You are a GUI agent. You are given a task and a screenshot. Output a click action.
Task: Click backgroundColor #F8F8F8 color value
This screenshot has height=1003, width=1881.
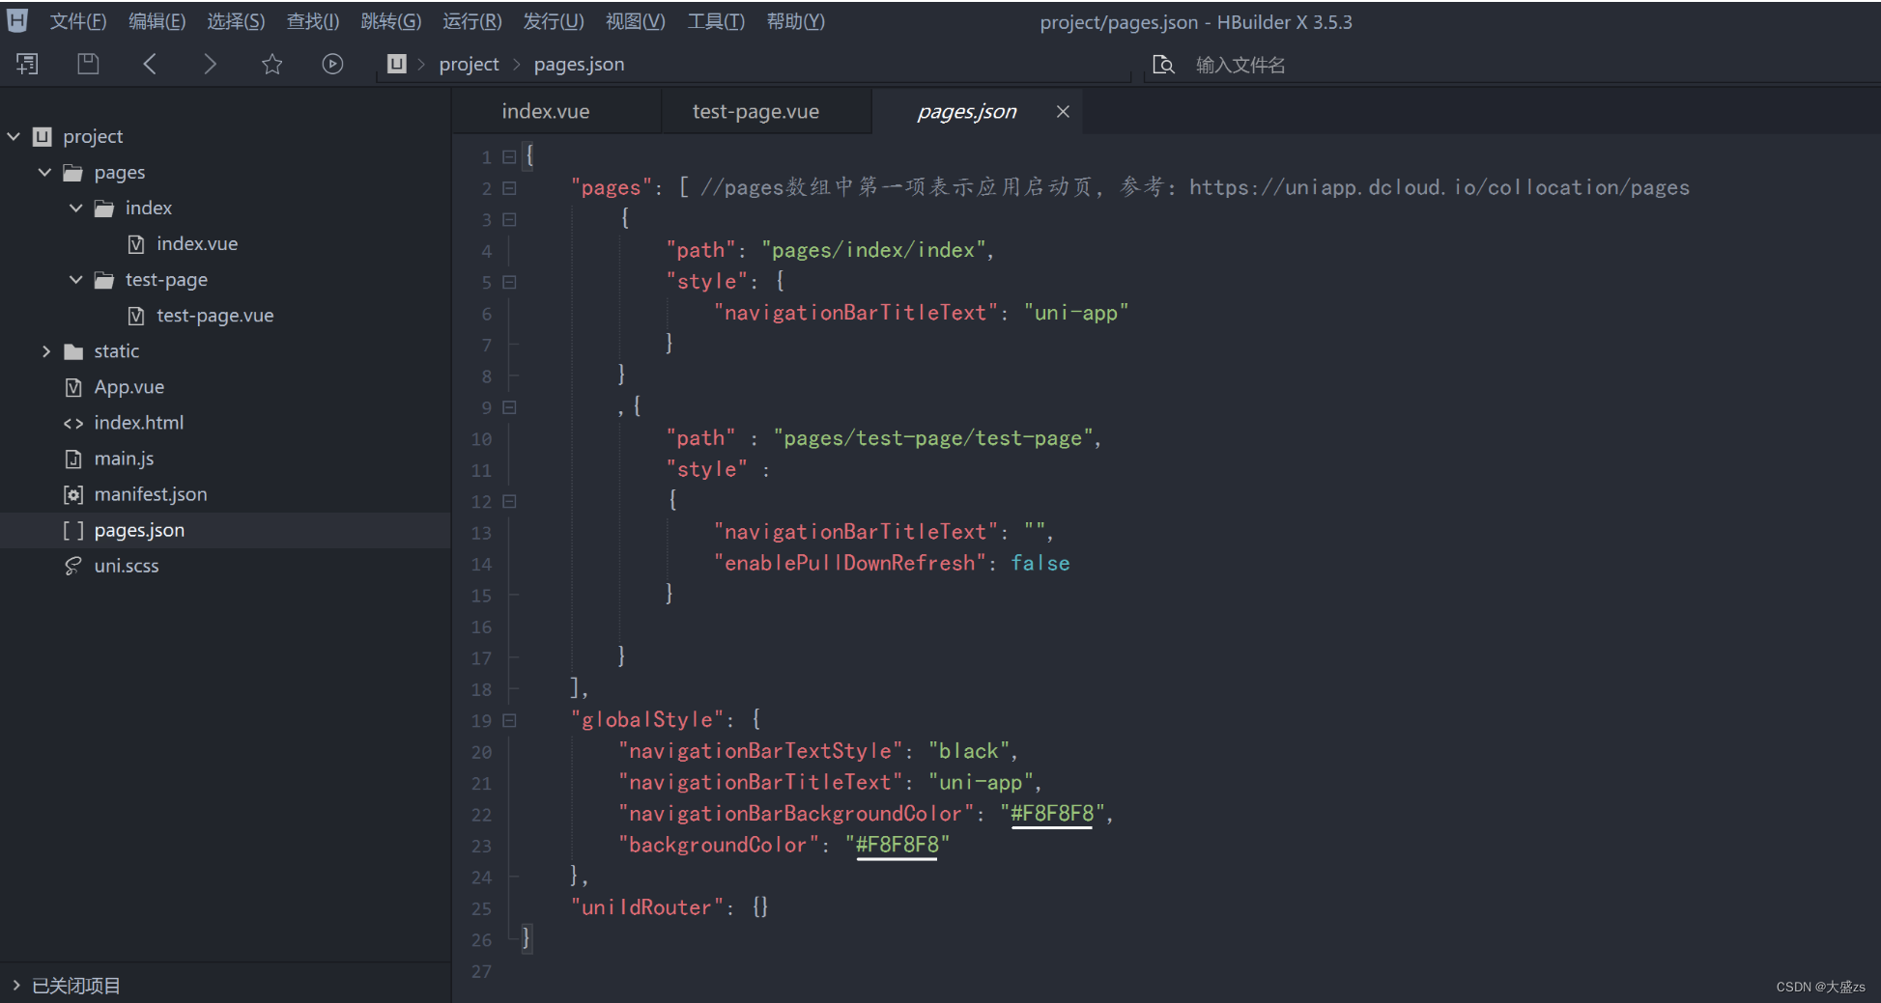click(x=898, y=845)
